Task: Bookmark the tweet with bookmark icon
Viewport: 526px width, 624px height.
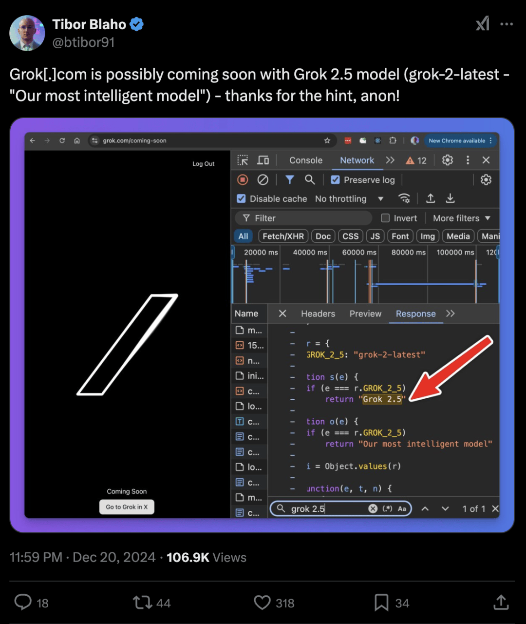Action: tap(381, 603)
